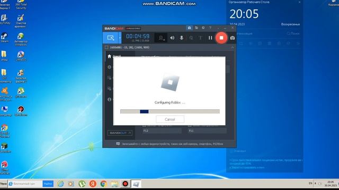This screenshot has width=339, height=190.
Task: Toggle the text overlay T icon
Action: coord(200,38)
